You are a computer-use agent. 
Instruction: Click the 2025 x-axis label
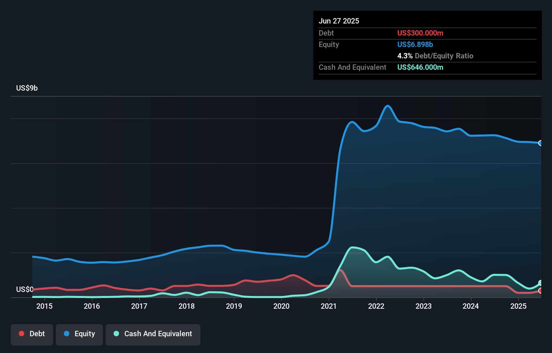[x=518, y=306]
